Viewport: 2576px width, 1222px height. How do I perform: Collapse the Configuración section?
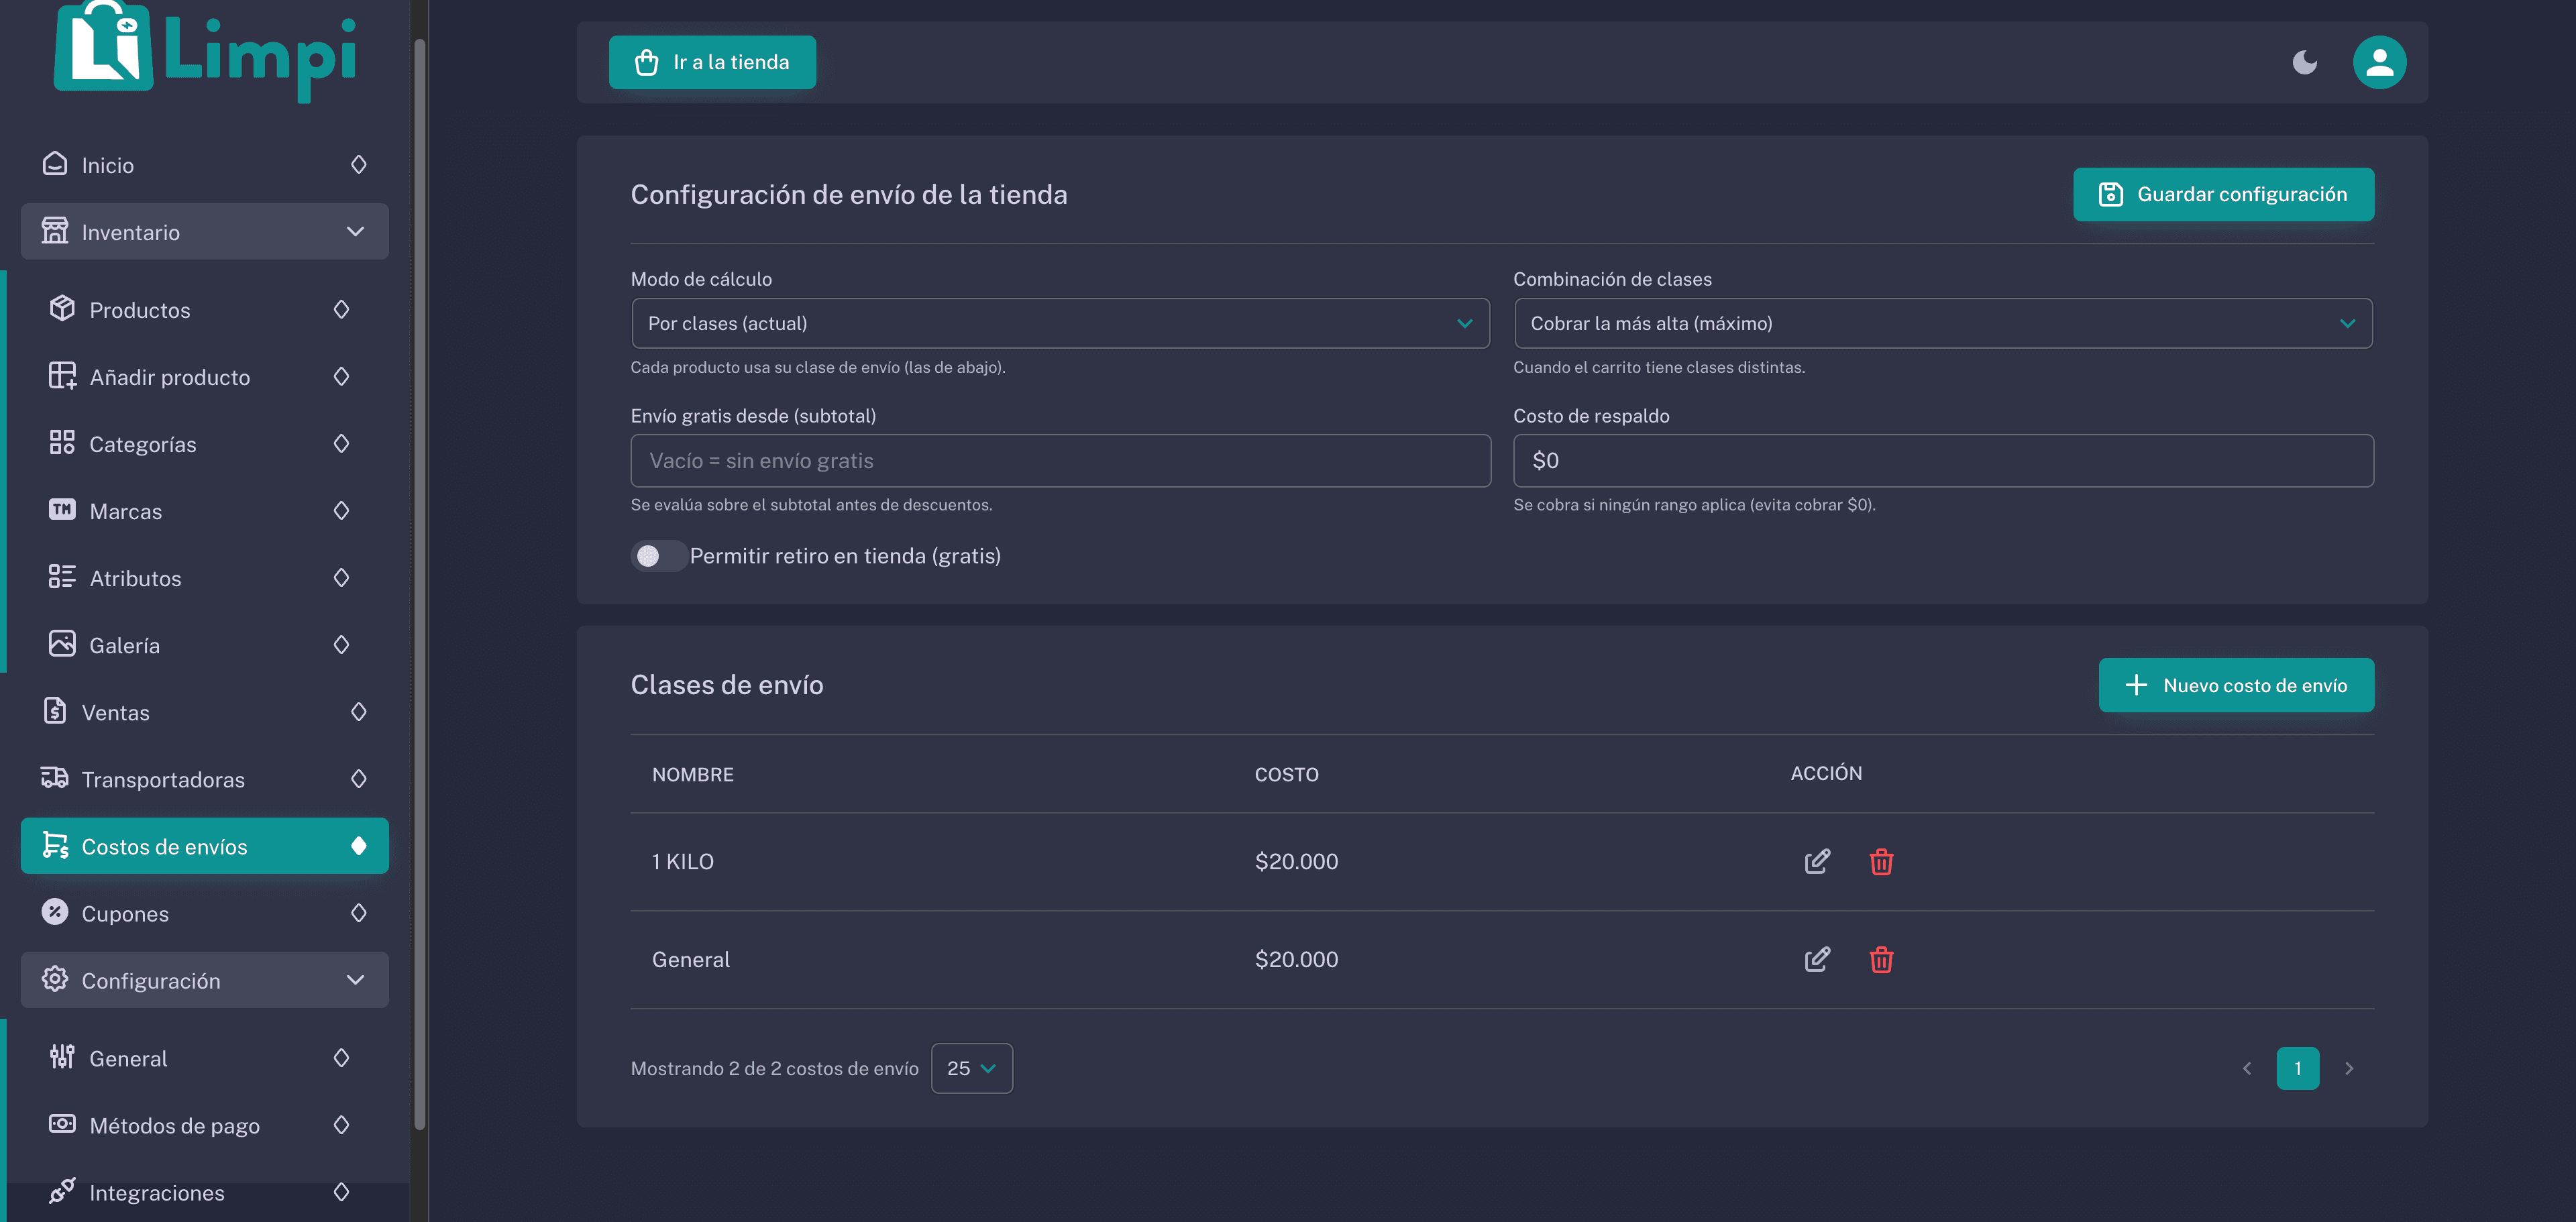pos(204,980)
